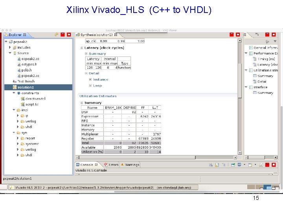Viewport: 283px width, 212px height.
Task: Collapse the Latency (clock cycles) section
Action: point(82,48)
